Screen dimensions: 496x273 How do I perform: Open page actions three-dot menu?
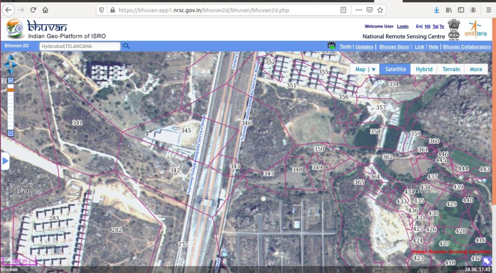(x=359, y=10)
